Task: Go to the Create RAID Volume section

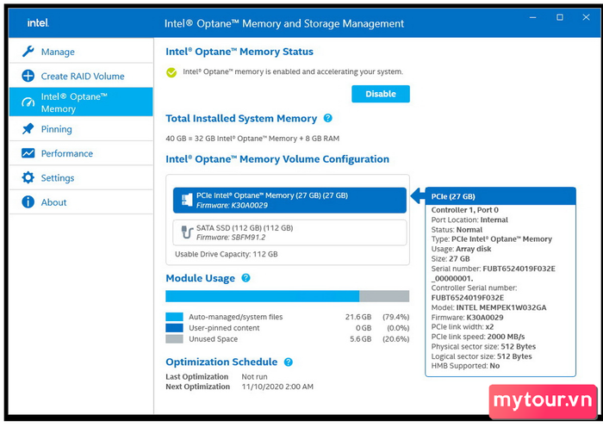Action: coord(83,77)
